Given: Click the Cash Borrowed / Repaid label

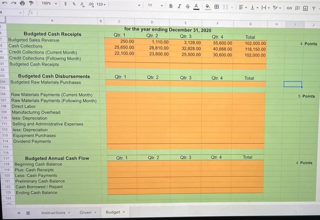Looking at the screenshot, I should tap(39, 187).
